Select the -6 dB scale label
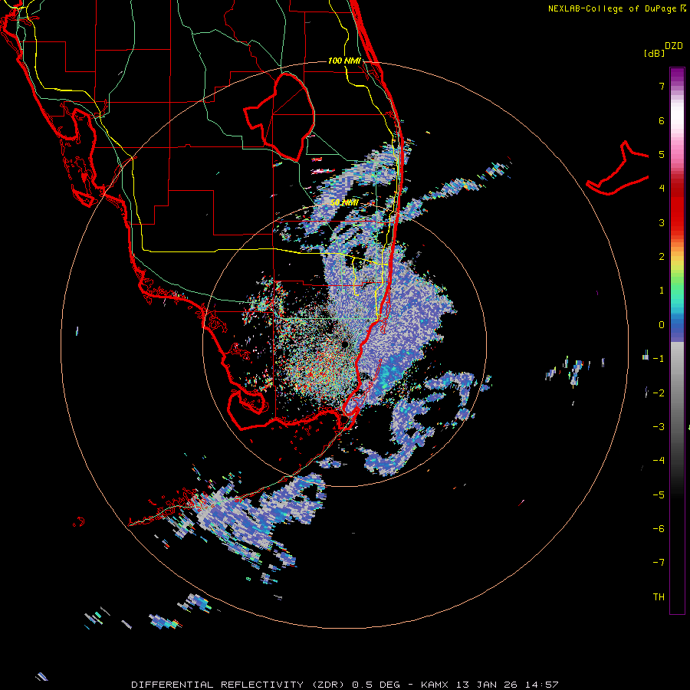 (x=659, y=529)
